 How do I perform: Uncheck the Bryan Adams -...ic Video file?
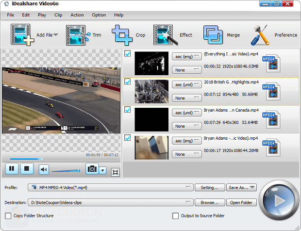[x=128, y=137]
